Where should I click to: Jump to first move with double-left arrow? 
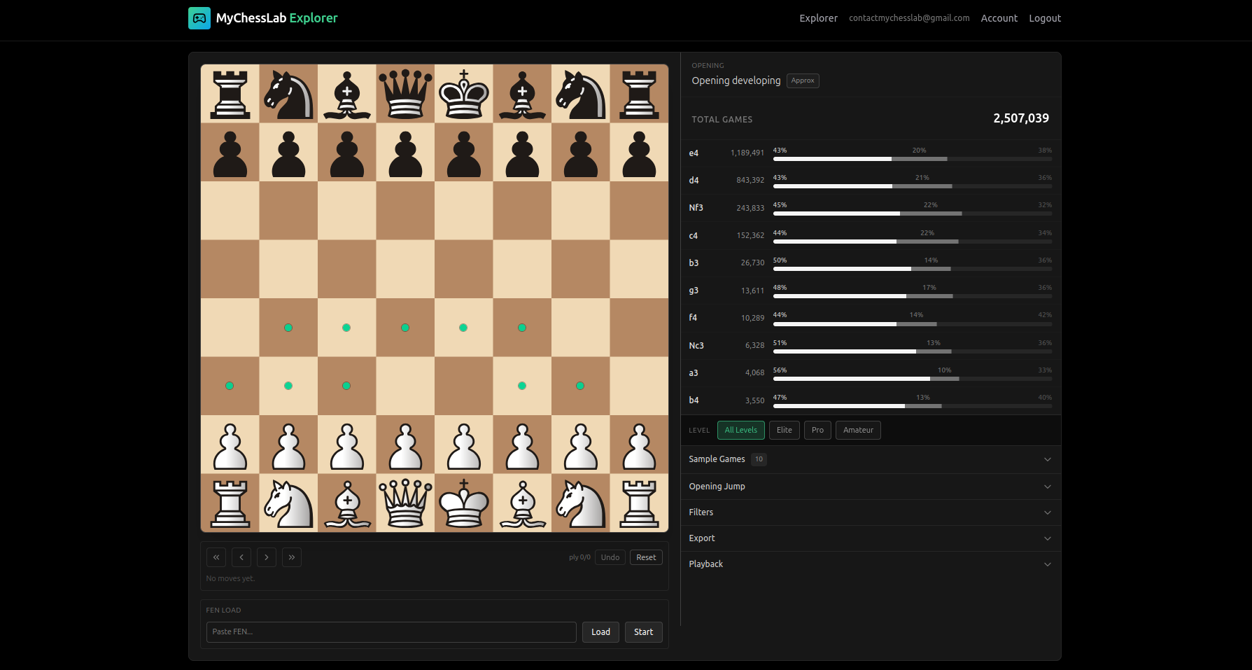point(216,557)
